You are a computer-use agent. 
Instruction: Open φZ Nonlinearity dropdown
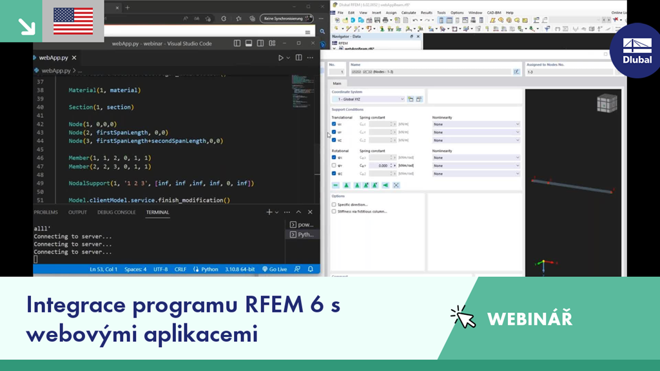click(x=476, y=173)
